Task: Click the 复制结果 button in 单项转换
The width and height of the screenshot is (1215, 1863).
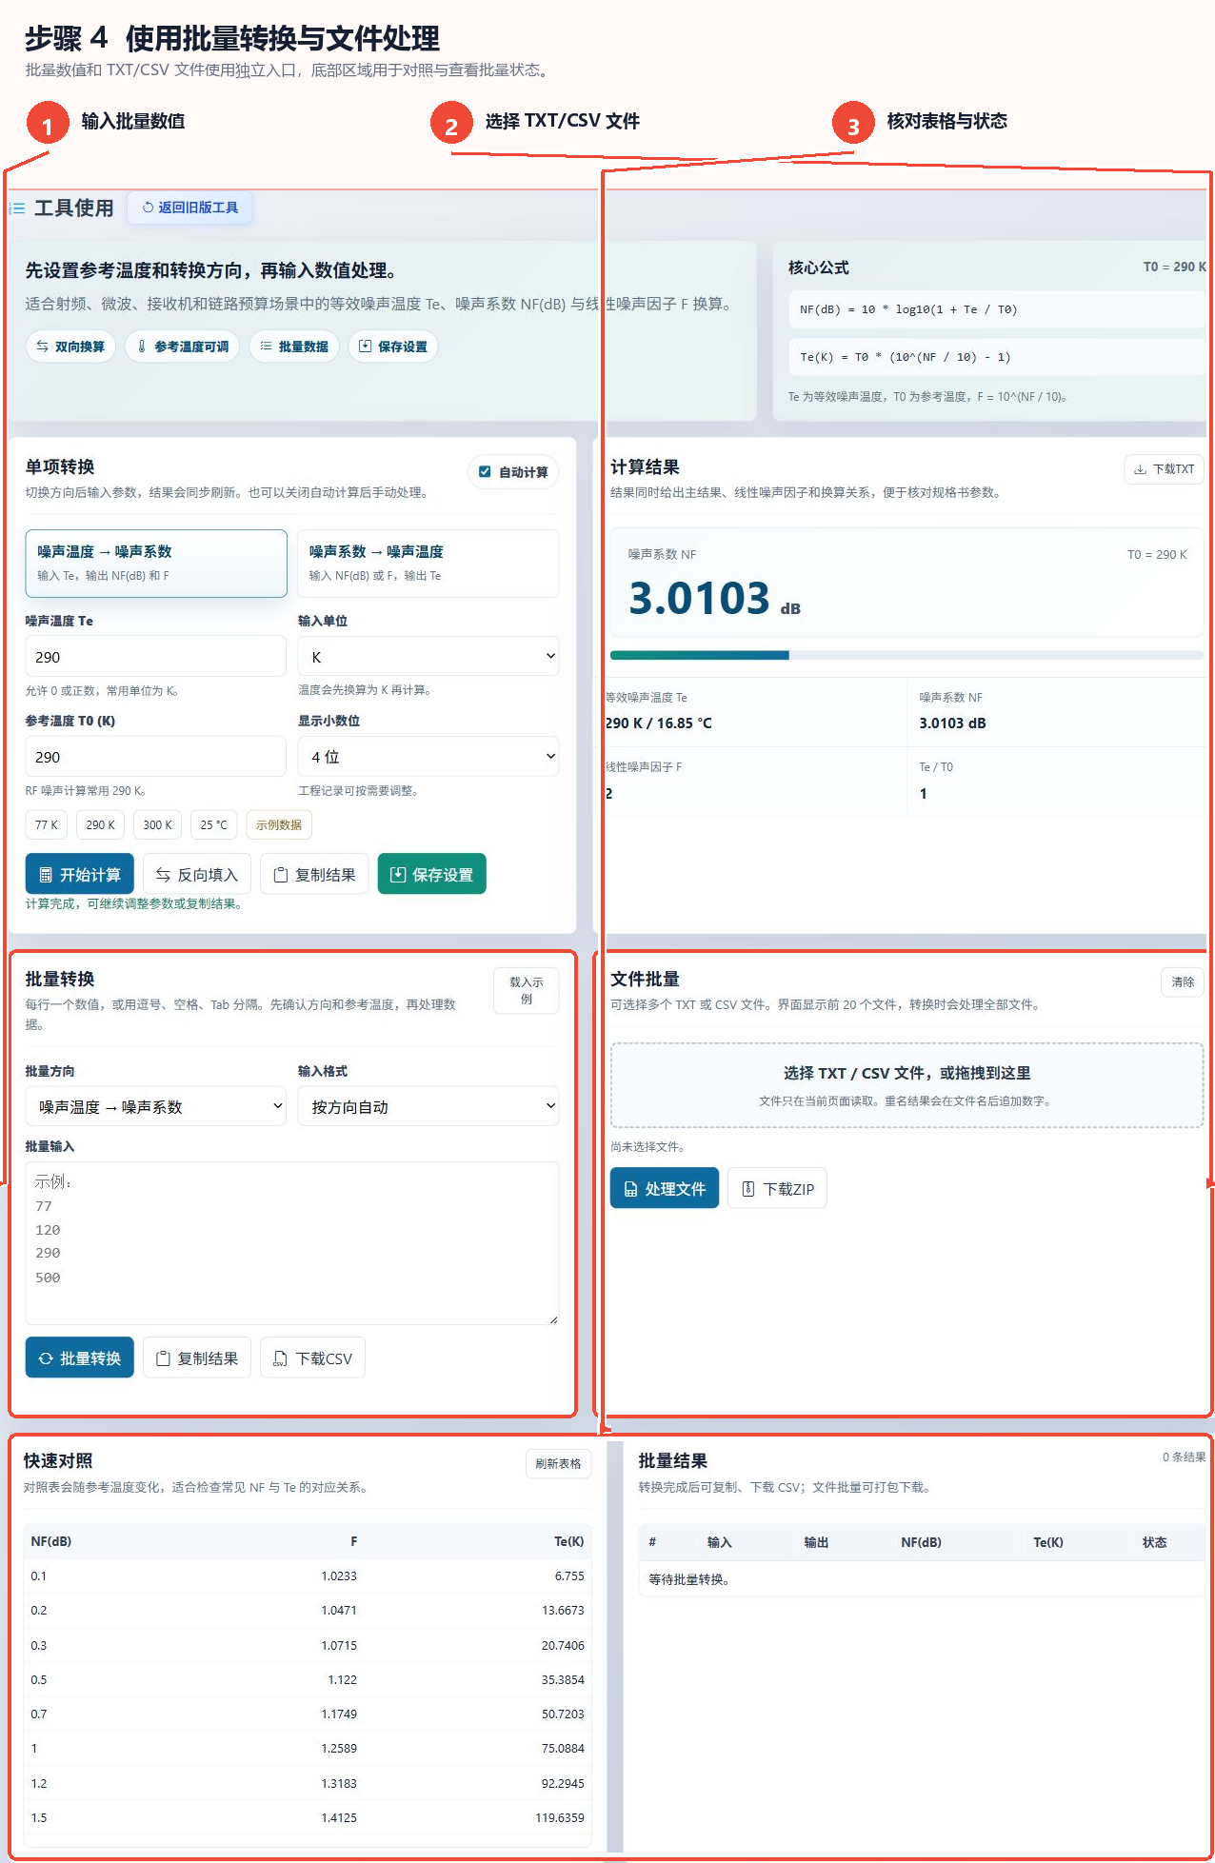Action: (314, 874)
